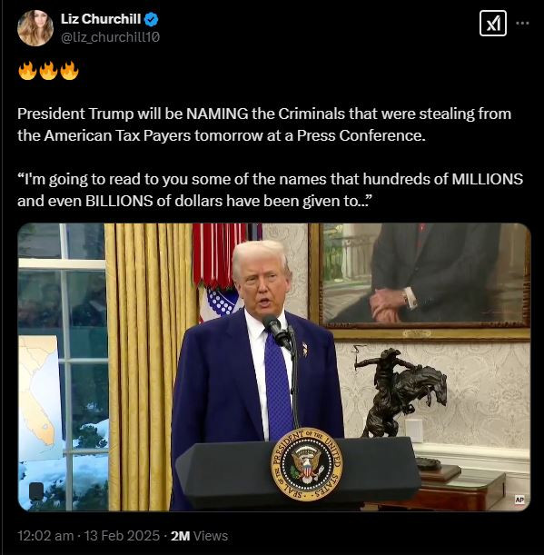Click the Florida map in the video
Image resolution: width=544 pixels, height=555 pixels.
[38, 395]
